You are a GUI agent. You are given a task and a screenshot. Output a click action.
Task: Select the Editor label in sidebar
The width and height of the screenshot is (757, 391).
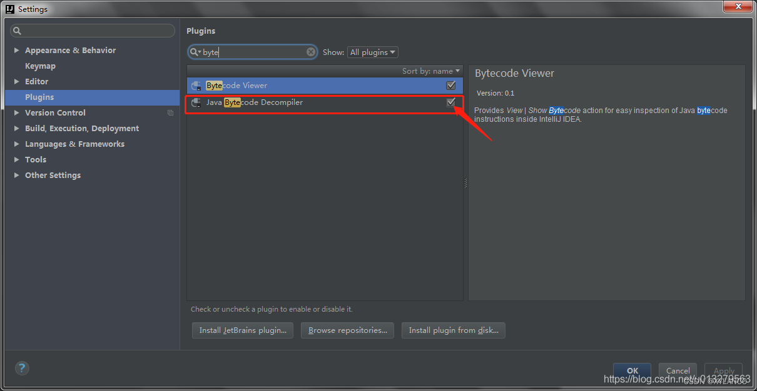tap(36, 82)
